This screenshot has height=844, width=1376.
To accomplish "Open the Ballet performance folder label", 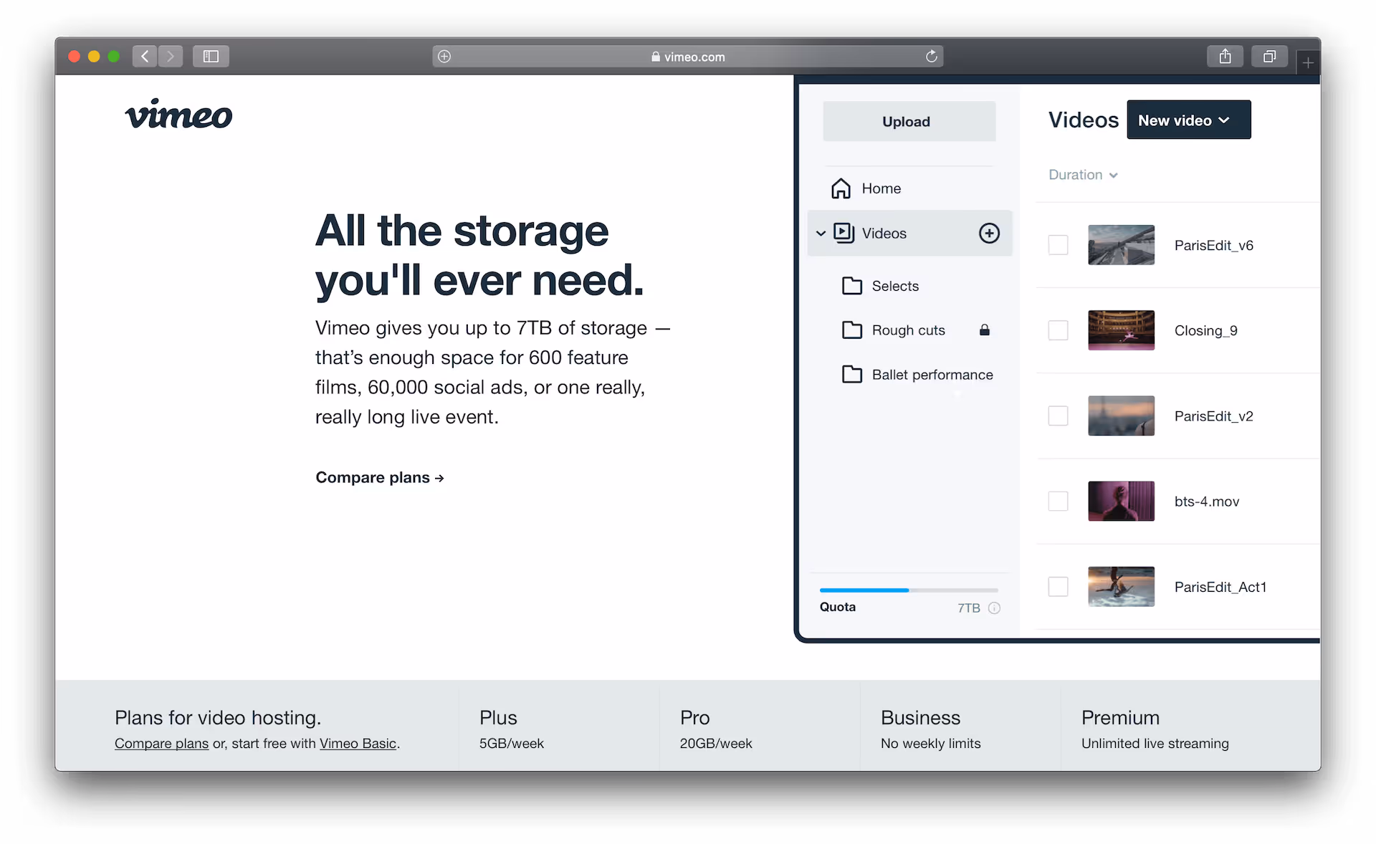I will pos(932,375).
